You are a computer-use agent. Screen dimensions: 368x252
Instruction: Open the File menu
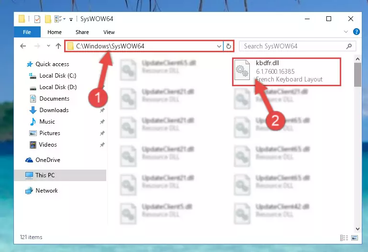pyautogui.click(x=27, y=32)
